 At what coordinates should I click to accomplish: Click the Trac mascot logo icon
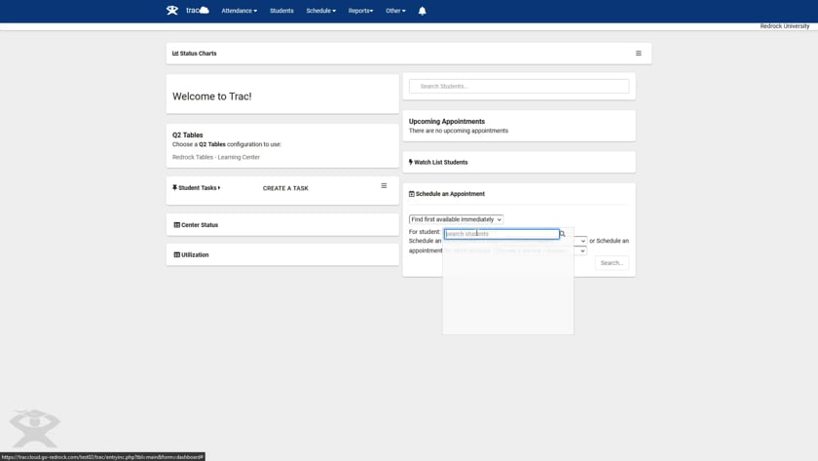point(172,11)
